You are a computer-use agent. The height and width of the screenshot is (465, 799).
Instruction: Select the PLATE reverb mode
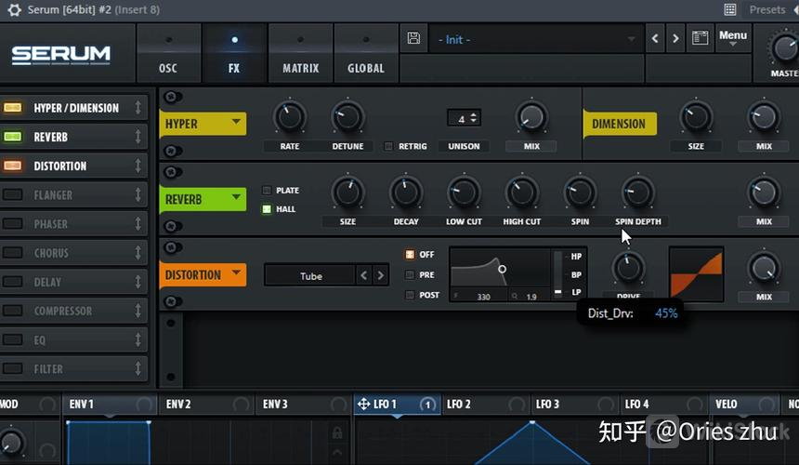tap(267, 191)
